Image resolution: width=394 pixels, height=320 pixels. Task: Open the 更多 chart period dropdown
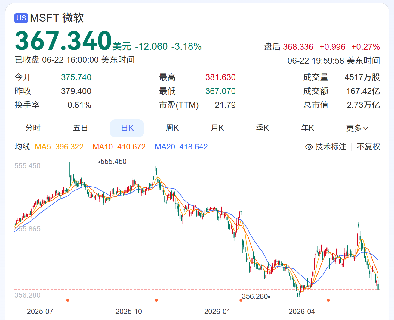(x=357, y=128)
